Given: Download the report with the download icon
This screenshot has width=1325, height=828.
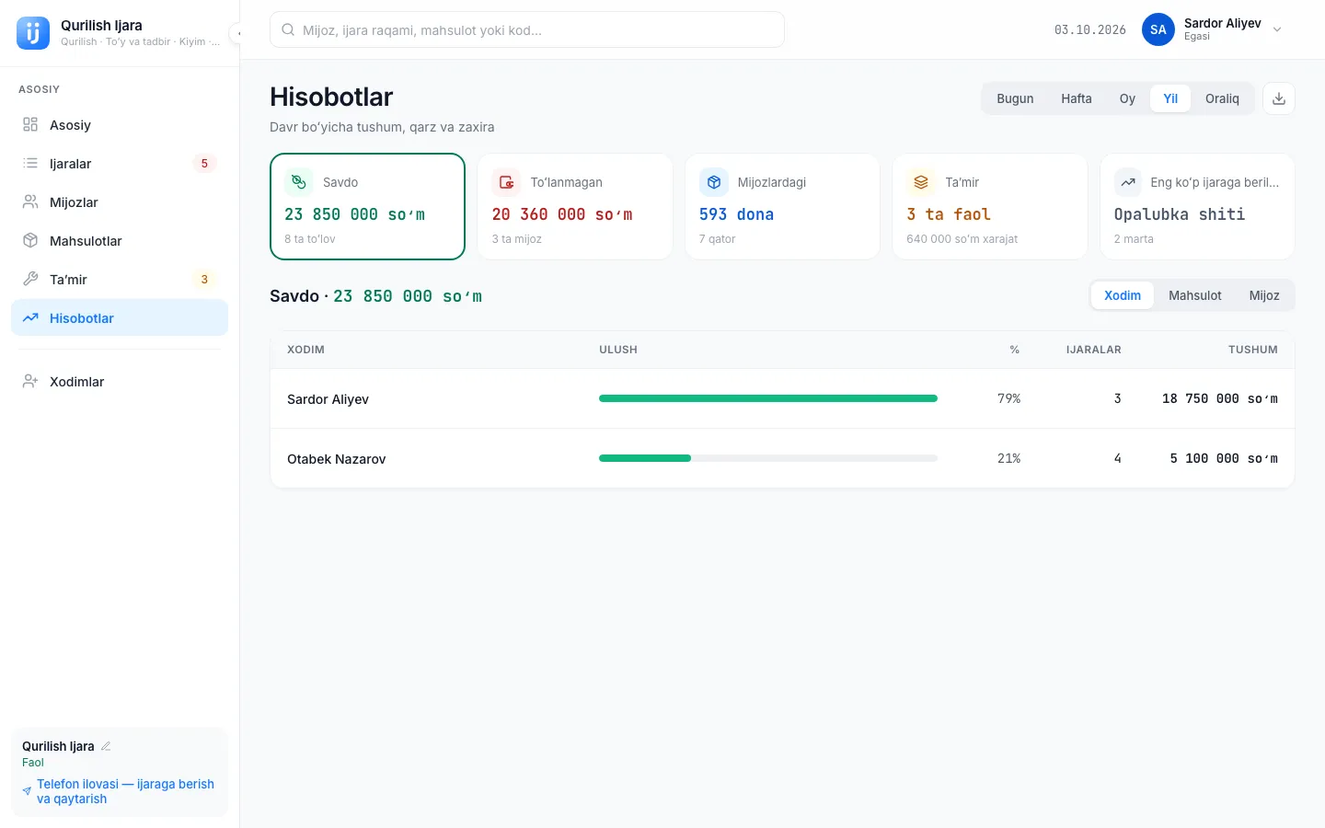Looking at the screenshot, I should click(x=1279, y=98).
